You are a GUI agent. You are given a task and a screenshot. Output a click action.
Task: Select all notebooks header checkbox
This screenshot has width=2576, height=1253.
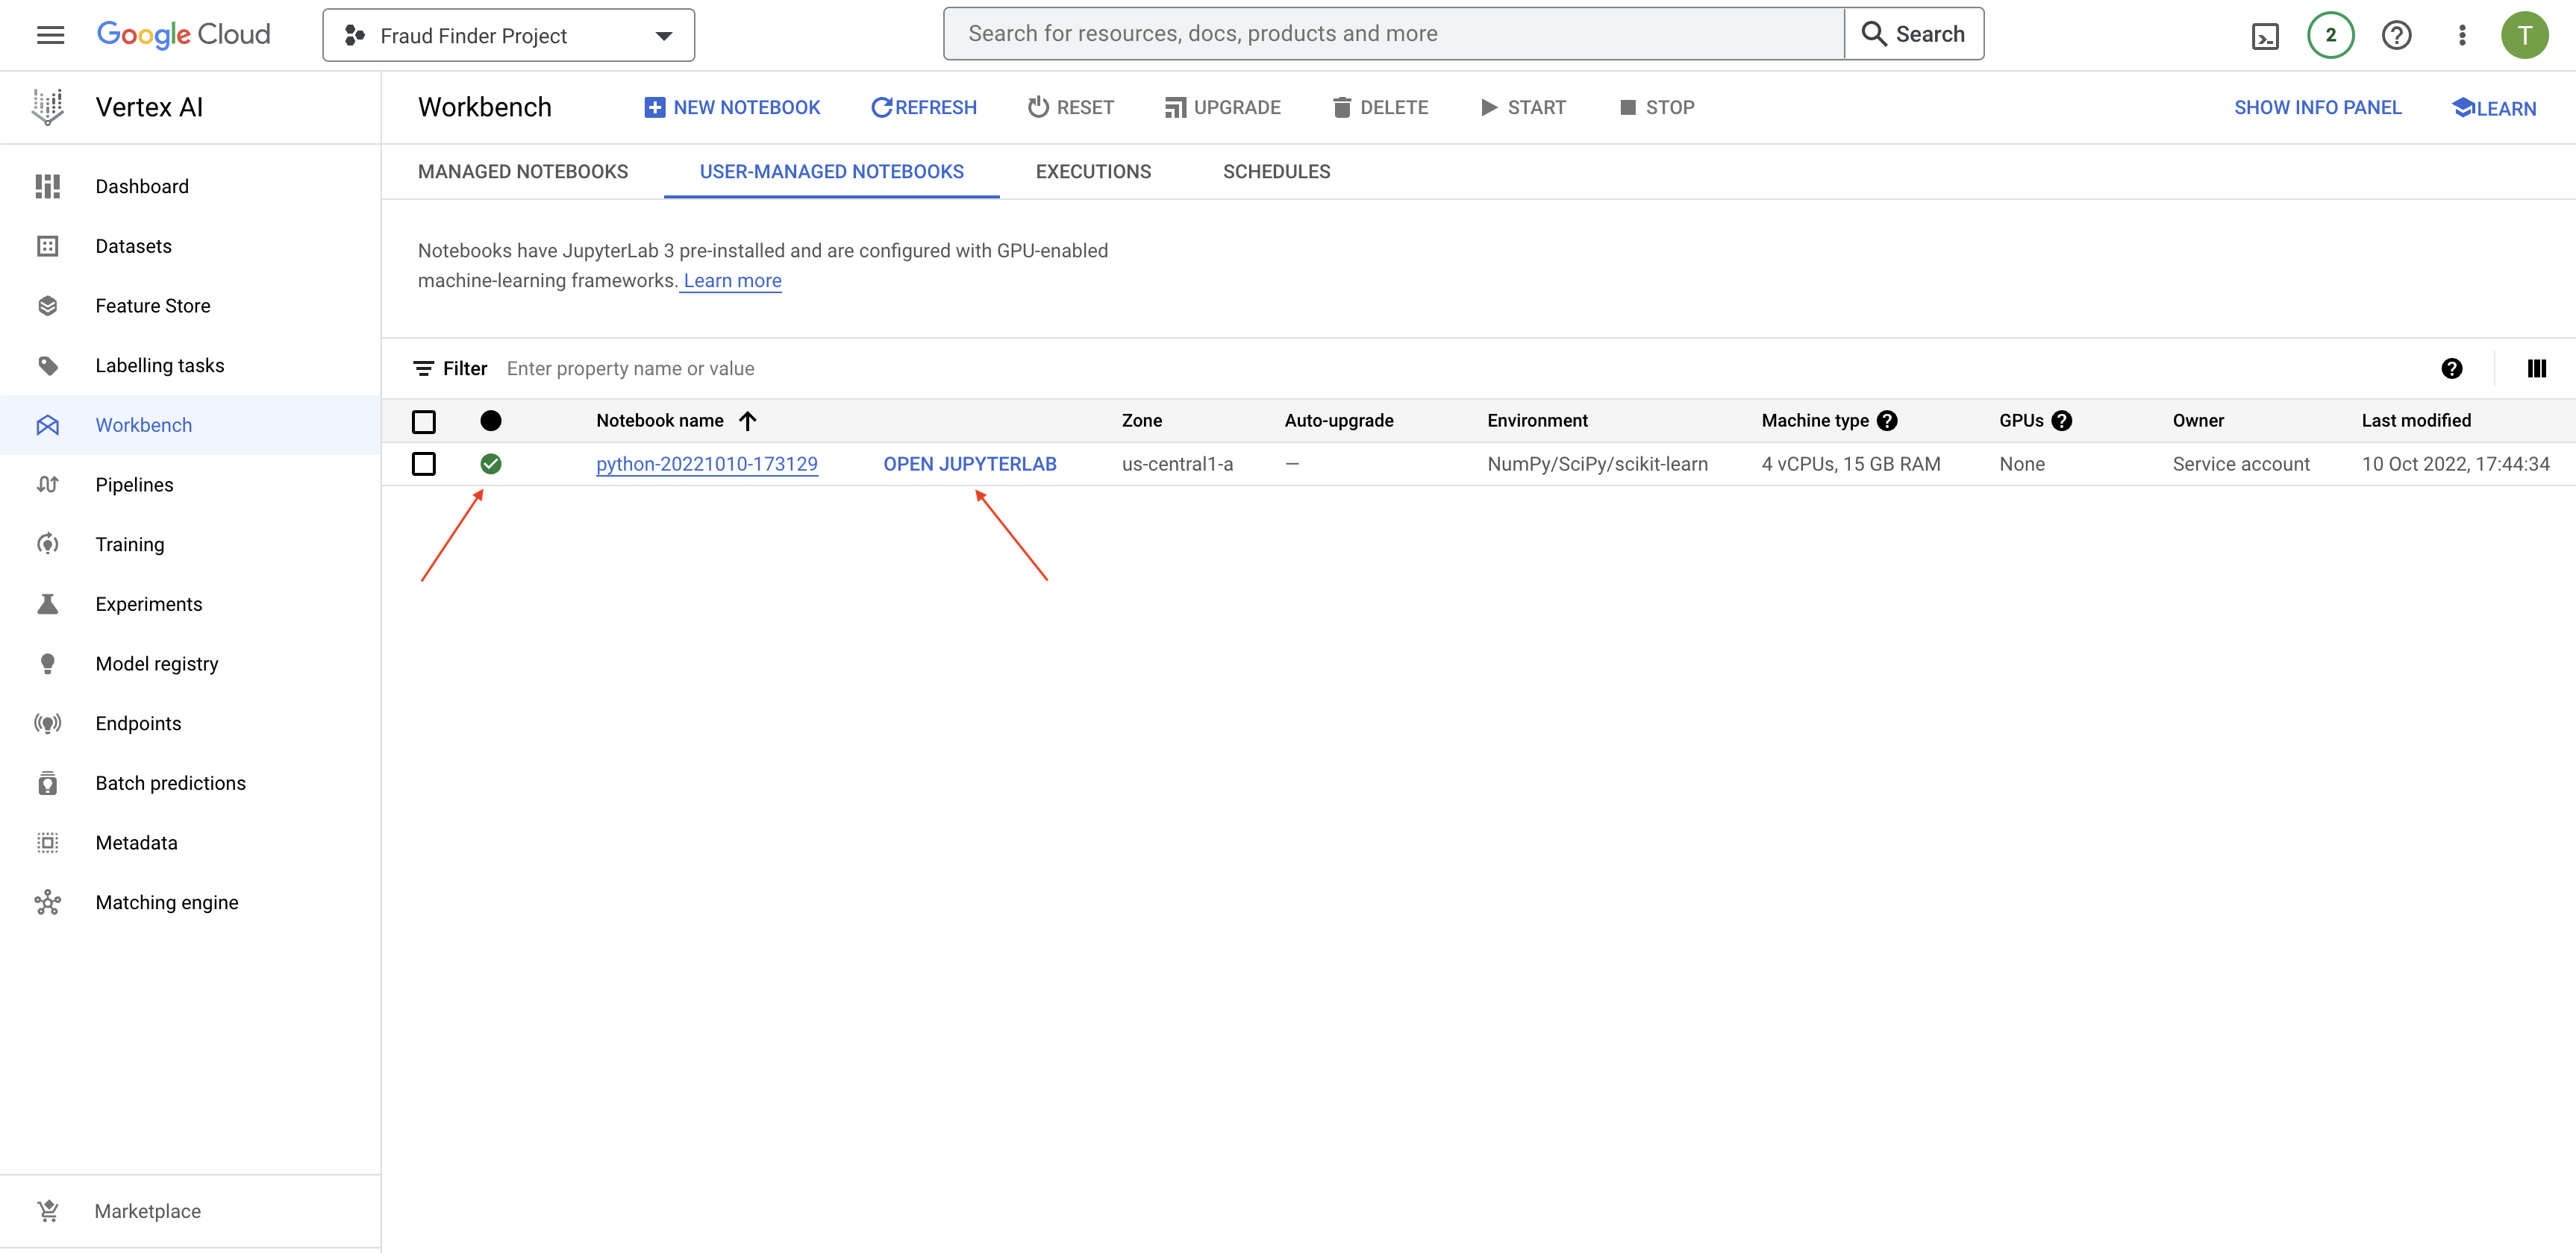click(x=424, y=421)
